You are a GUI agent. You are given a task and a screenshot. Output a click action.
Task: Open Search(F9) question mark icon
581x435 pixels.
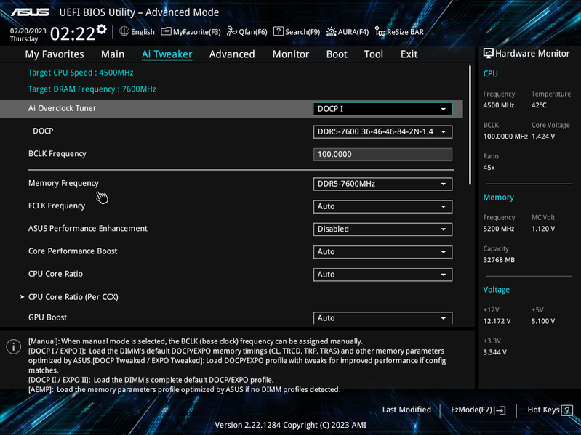pyautogui.click(x=279, y=31)
